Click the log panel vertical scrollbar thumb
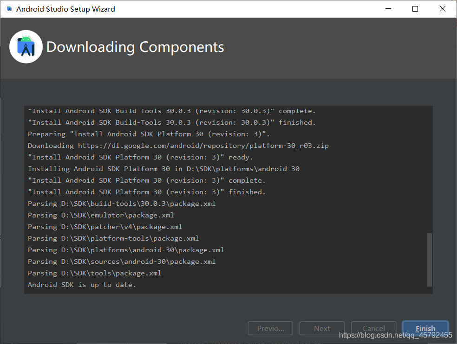The image size is (457, 344). (x=429, y=260)
